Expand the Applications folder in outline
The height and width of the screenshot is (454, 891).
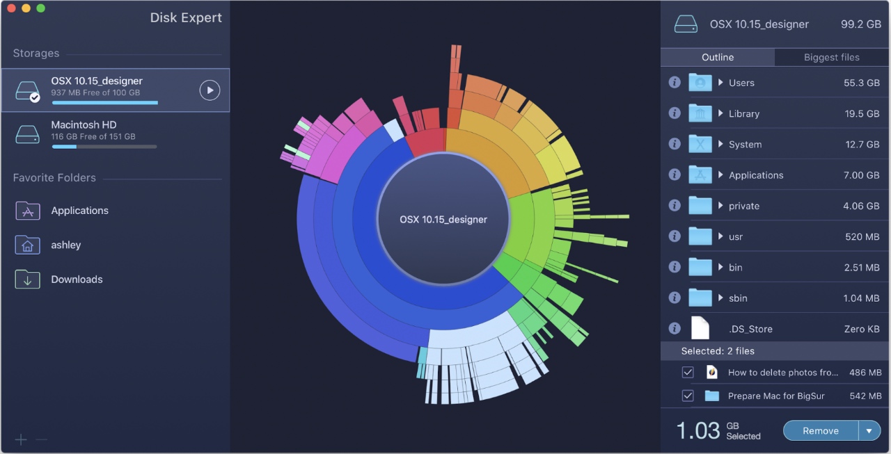pyautogui.click(x=720, y=175)
